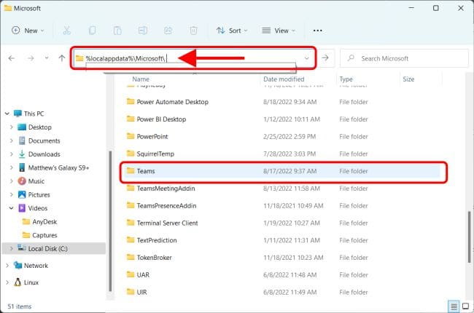Image resolution: width=474 pixels, height=313 pixels.
Task: Collapse the This PC tree node
Action: (7, 114)
